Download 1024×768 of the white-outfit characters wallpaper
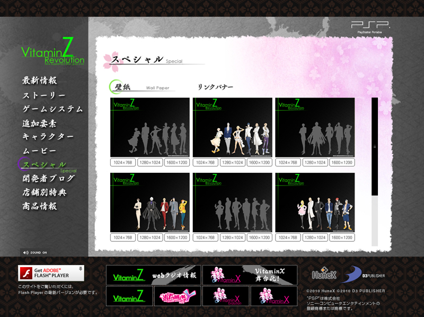The width and height of the screenshot is (424, 317). tap(205, 162)
